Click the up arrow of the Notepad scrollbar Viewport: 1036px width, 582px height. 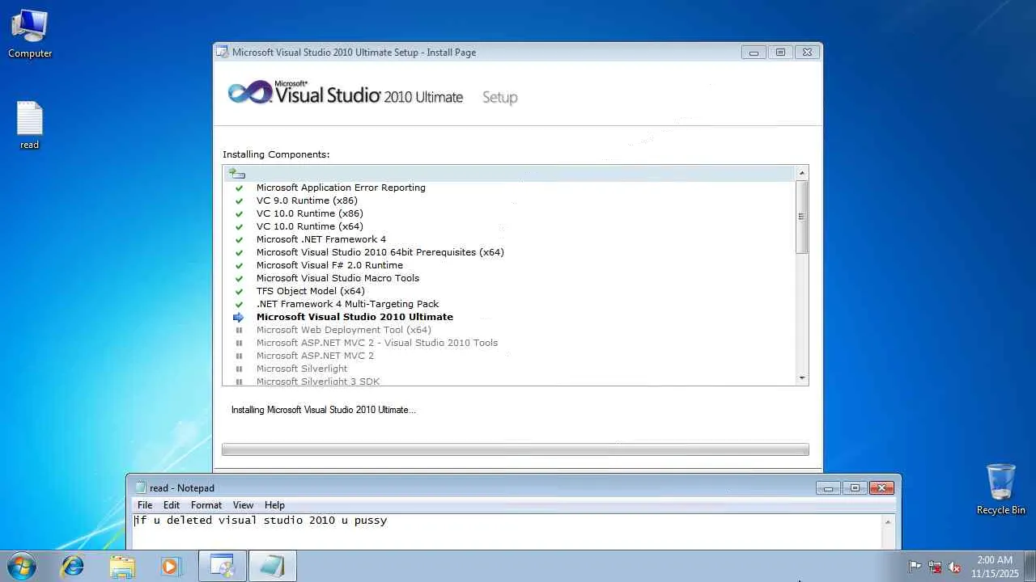888,522
